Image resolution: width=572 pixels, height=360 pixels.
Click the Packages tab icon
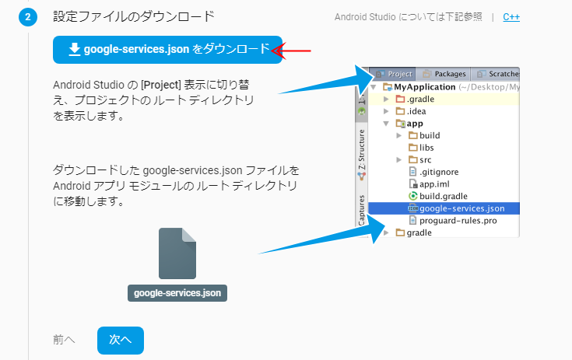click(426, 75)
